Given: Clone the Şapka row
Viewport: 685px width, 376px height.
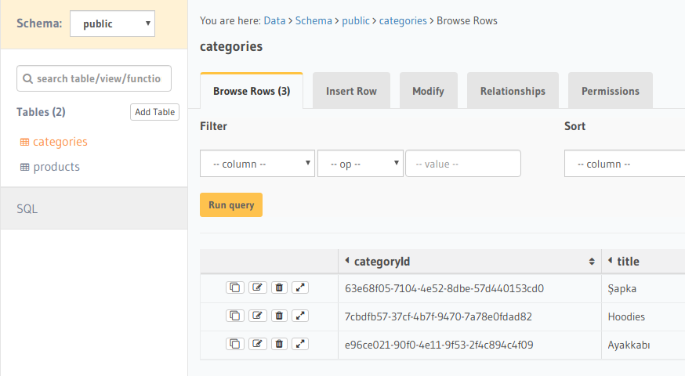Looking at the screenshot, I should pyautogui.click(x=234, y=287).
